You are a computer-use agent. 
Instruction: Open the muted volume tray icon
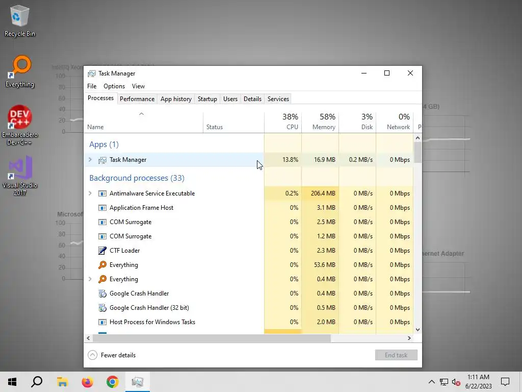tap(456, 382)
